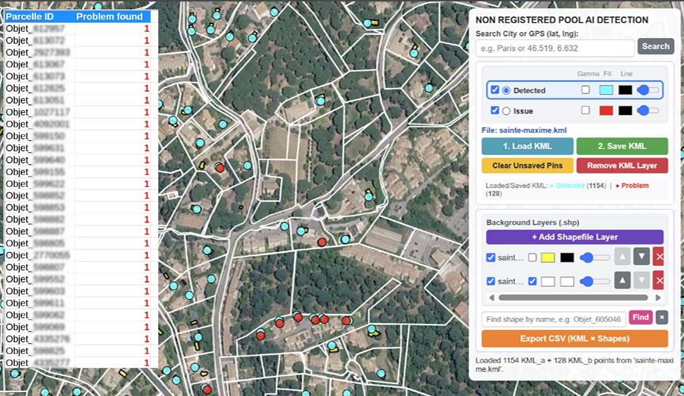This screenshot has height=396, width=684.
Task: Move first saint shapefile layer down
Action: tap(641, 257)
